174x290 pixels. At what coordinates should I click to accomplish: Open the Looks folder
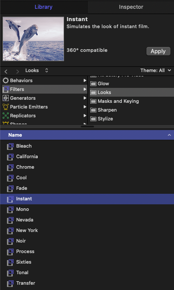(x=132, y=92)
